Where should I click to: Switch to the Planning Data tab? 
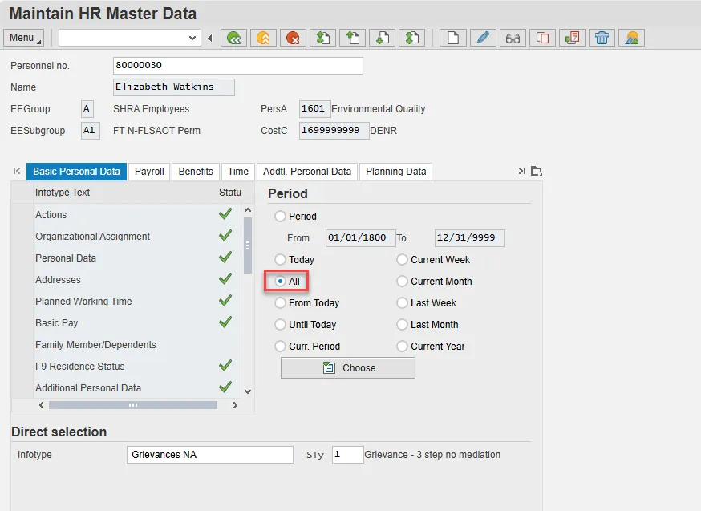(x=395, y=172)
